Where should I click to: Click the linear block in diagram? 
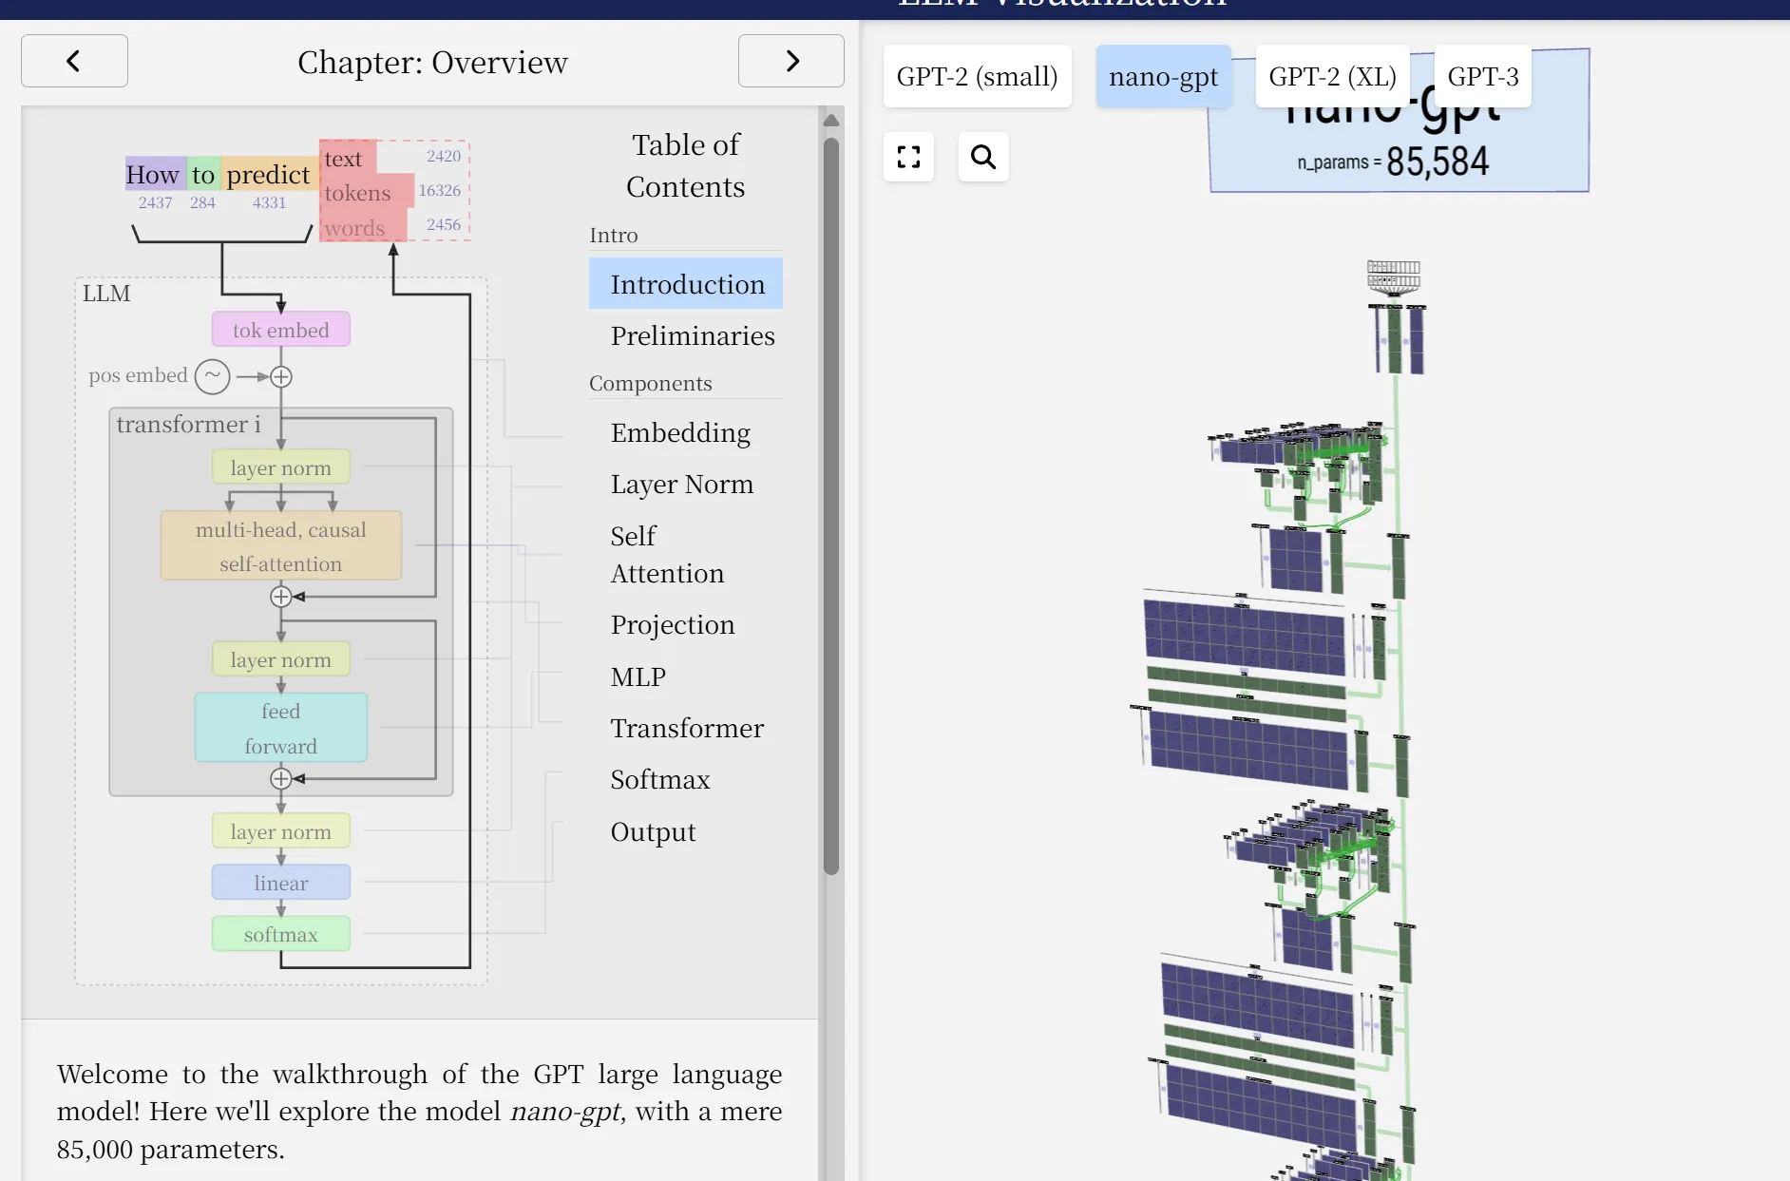coord(281,883)
